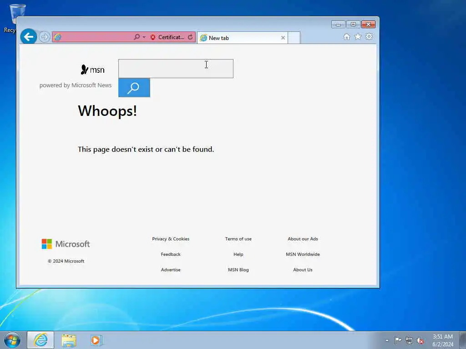
Task: Open the Advertise link
Action: click(171, 270)
